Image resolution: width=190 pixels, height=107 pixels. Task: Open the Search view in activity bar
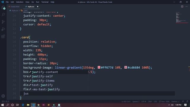[3, 15]
